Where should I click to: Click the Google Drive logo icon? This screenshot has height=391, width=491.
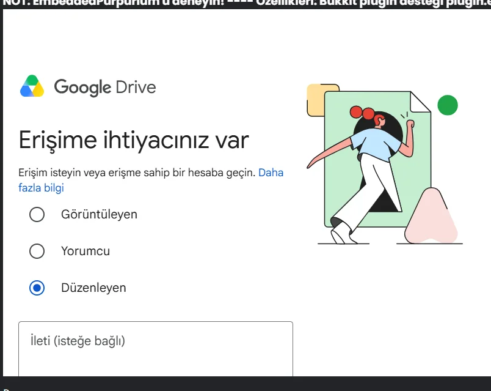[32, 86]
